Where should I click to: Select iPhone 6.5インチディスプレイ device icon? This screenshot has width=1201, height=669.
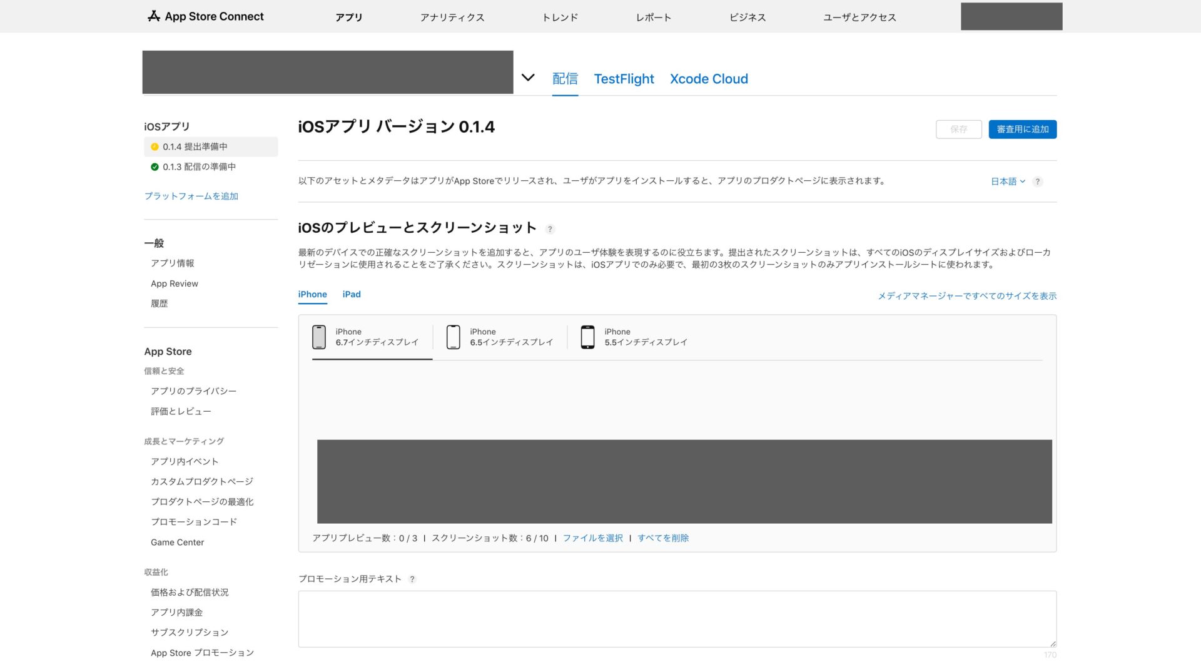(x=454, y=337)
